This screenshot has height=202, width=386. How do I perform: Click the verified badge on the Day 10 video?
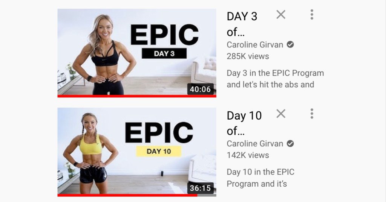[x=291, y=144]
